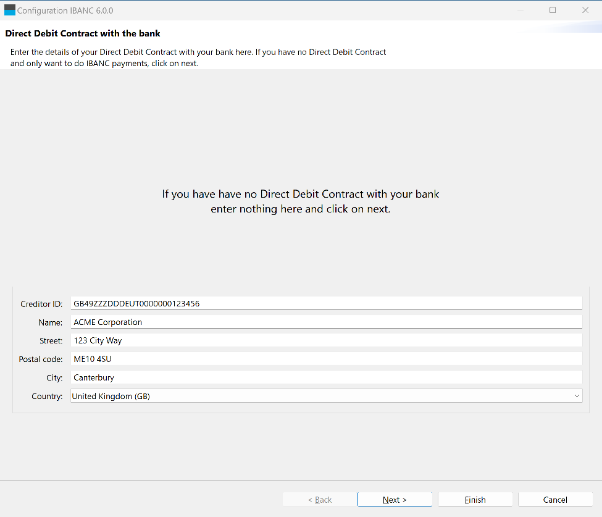Click the centered no Direct Debit Contract notice
The width and height of the screenshot is (602, 517).
301,201
